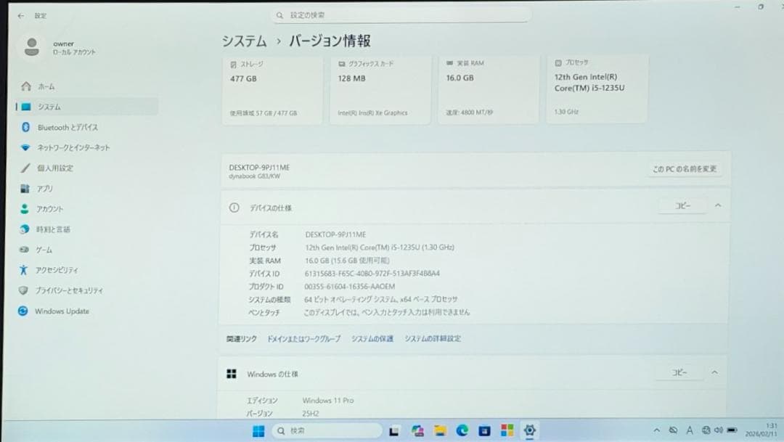Screen dimensions: 784x442
Task: Click the 設定の検索 search box
Action: click(401, 15)
